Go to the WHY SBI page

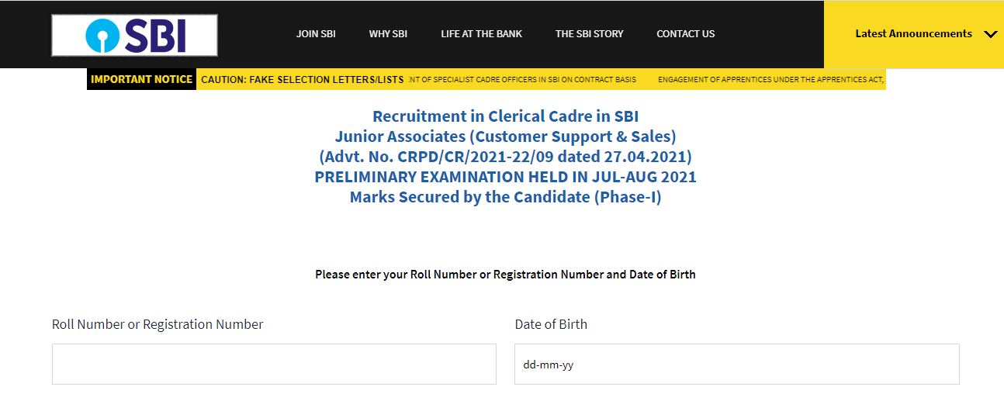(x=388, y=34)
